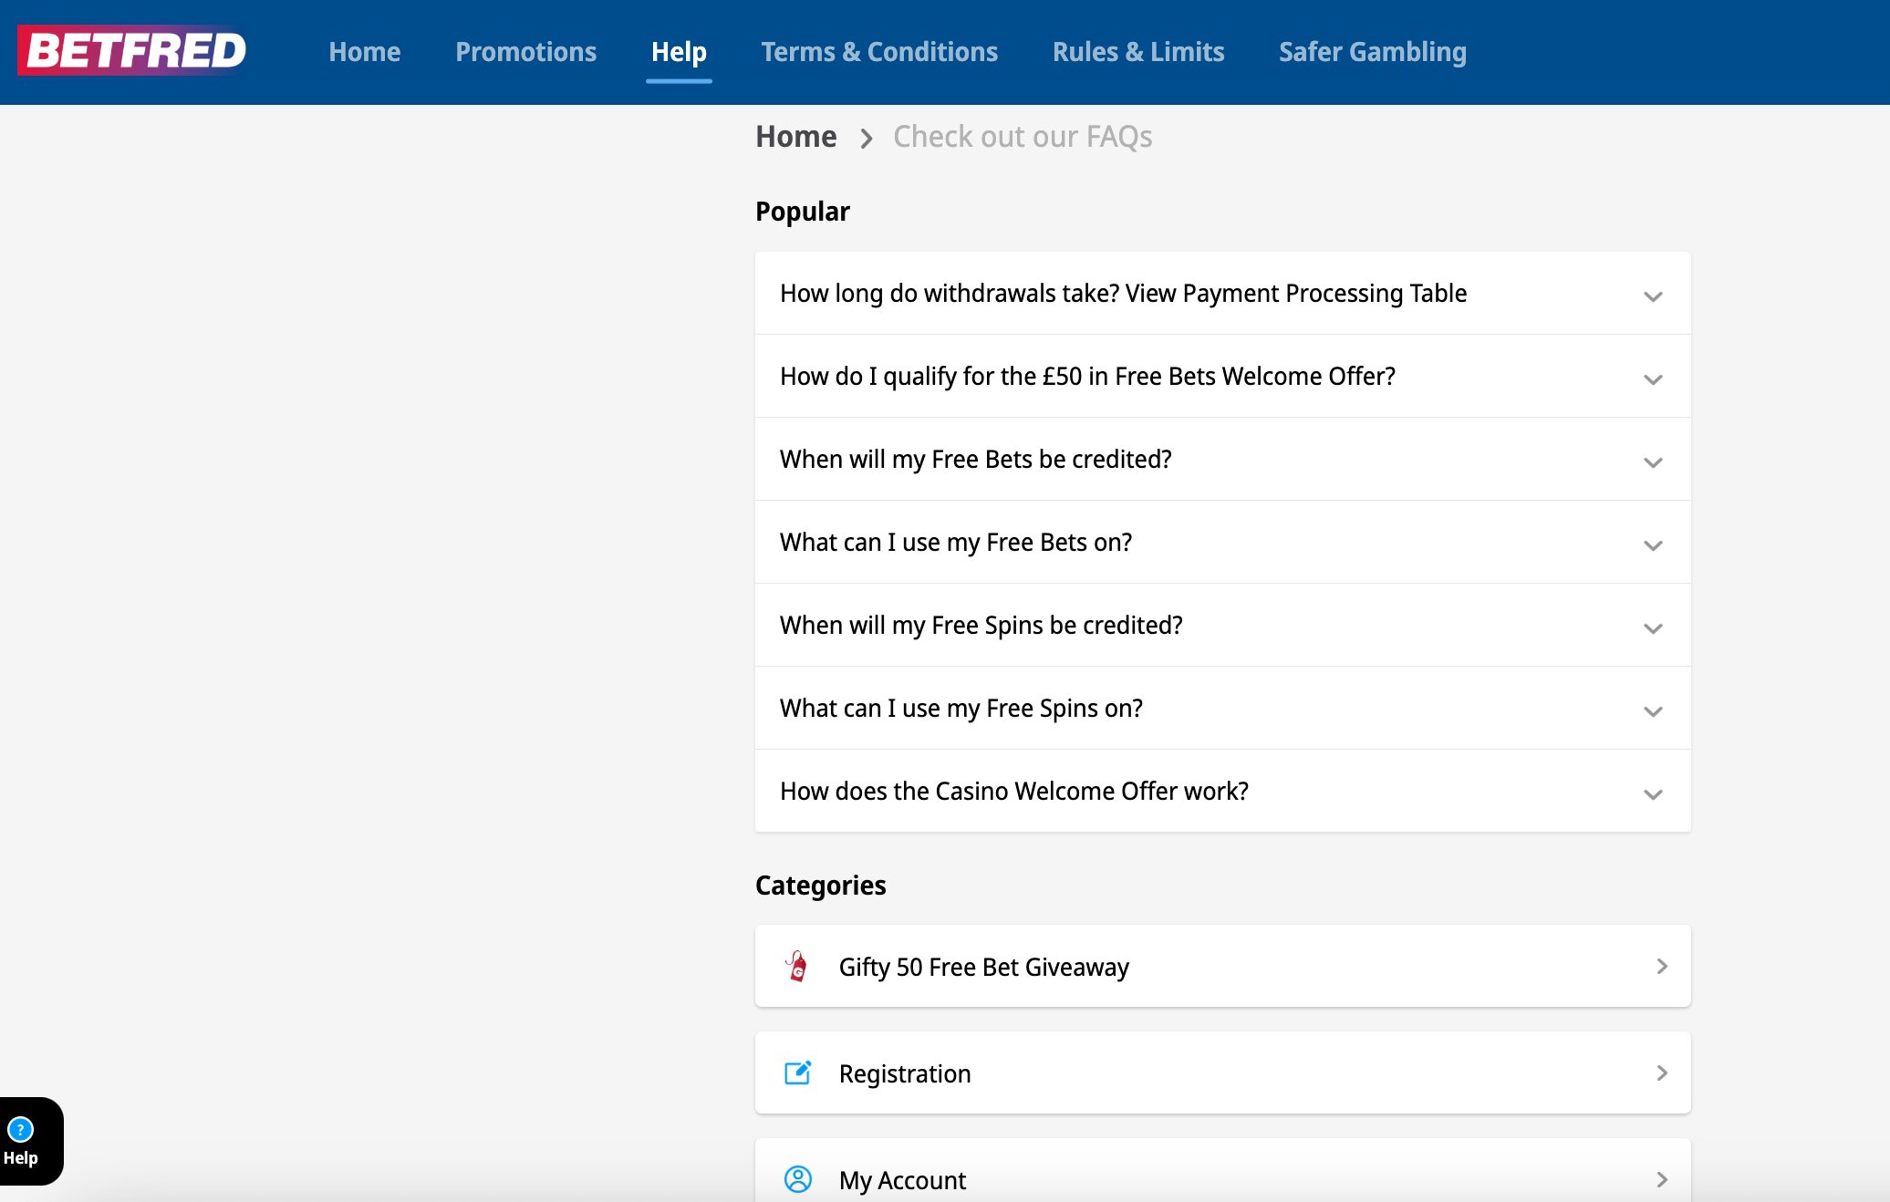Expand chevron for £50 Free Bets Welcome Offer
The width and height of the screenshot is (1890, 1202).
[1653, 379]
